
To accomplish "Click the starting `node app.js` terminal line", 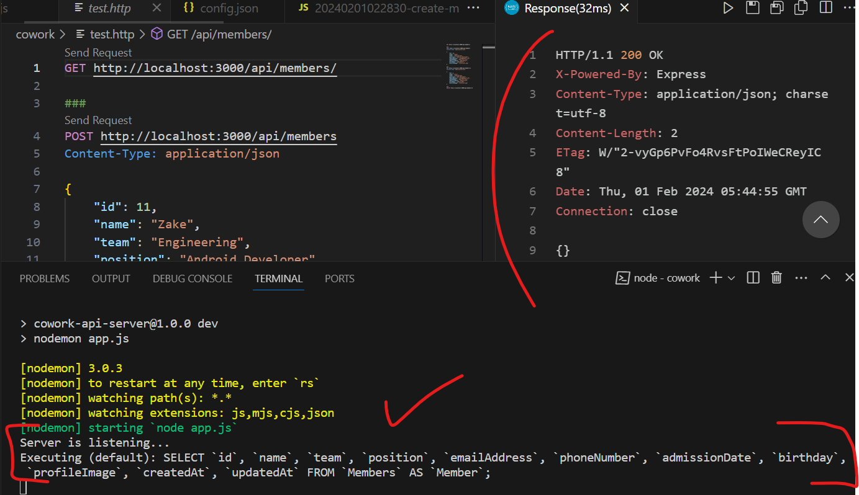I will pos(129,428).
